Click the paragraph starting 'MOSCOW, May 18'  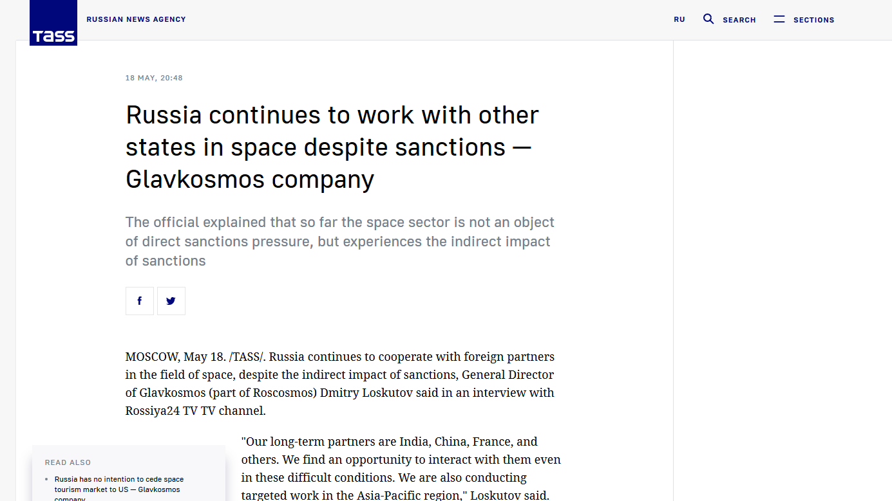(x=340, y=383)
